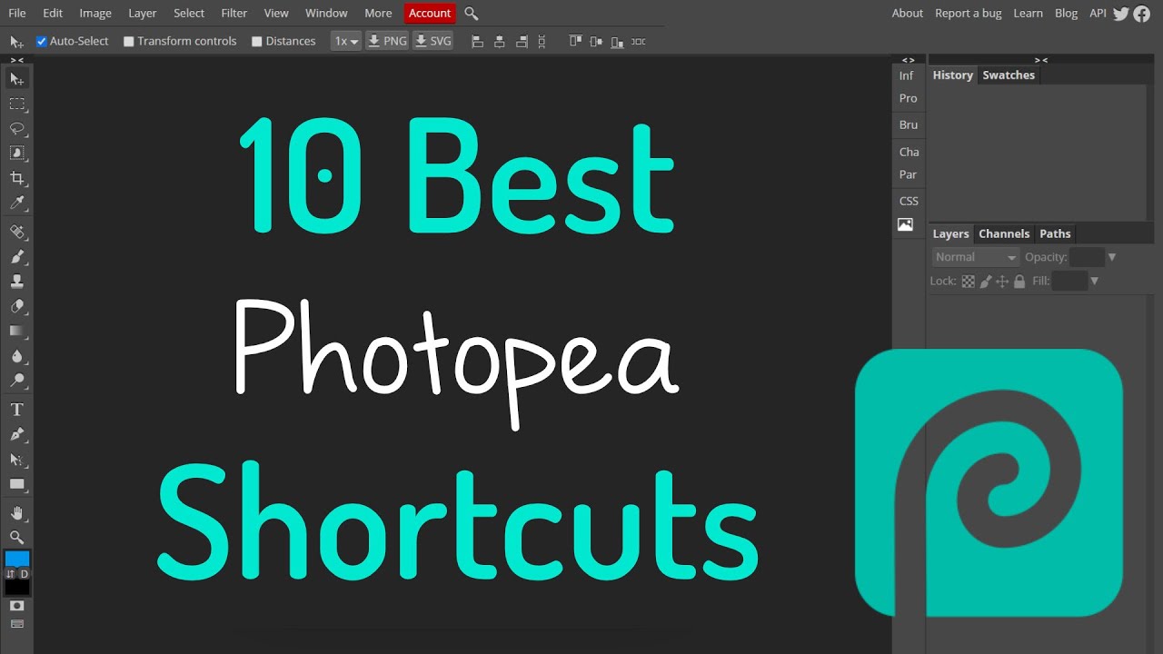Image resolution: width=1163 pixels, height=654 pixels.
Task: Select the Dodge tool
Action: click(x=16, y=381)
